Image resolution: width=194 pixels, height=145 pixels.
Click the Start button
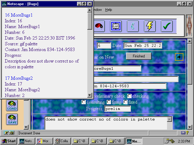click(9, 141)
